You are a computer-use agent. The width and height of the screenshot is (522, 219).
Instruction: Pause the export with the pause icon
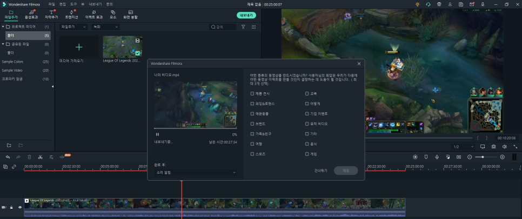[x=157, y=134]
